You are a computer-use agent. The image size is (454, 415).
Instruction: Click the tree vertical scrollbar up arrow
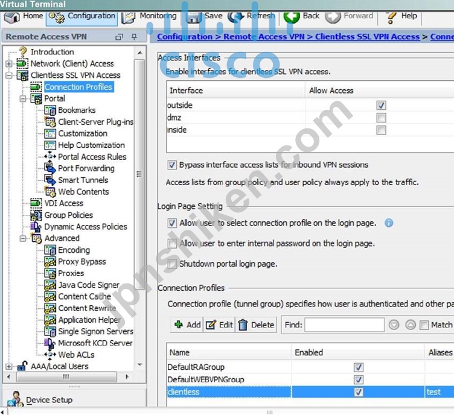pyautogui.click(x=140, y=53)
